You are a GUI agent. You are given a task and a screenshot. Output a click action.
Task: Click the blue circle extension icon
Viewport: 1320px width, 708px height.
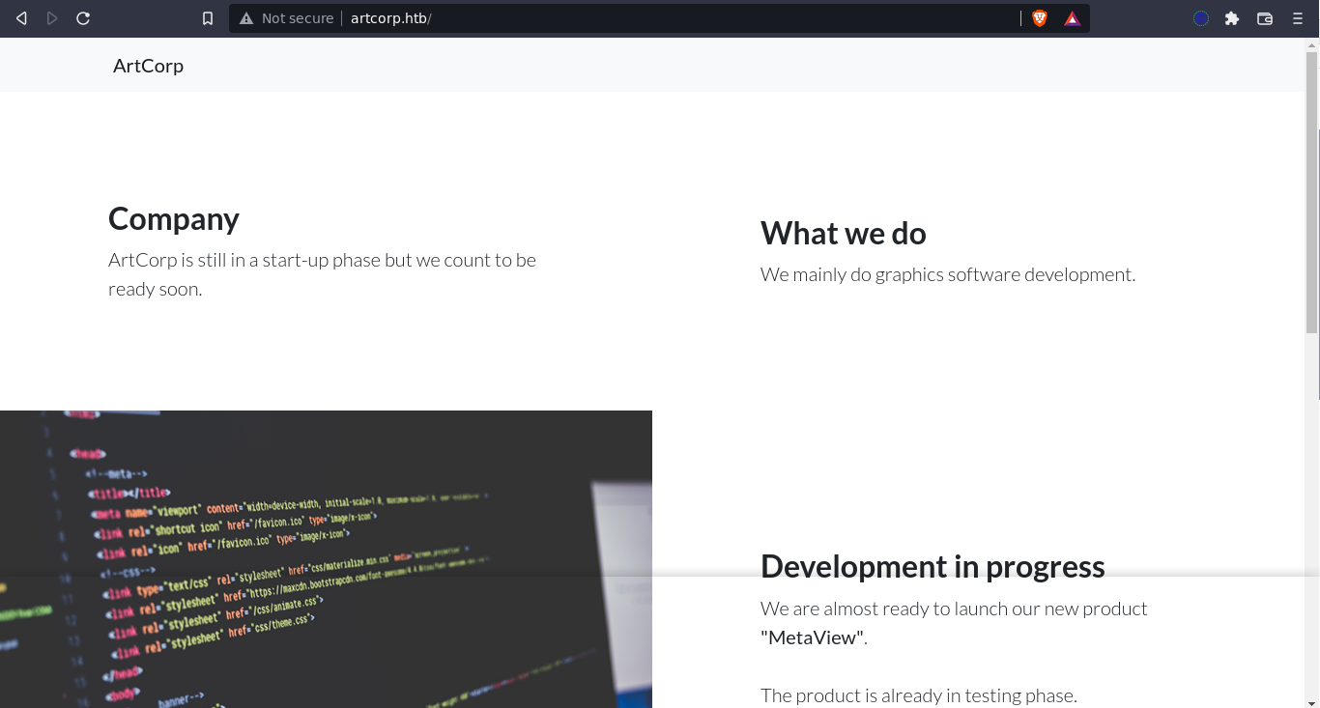pyautogui.click(x=1201, y=18)
